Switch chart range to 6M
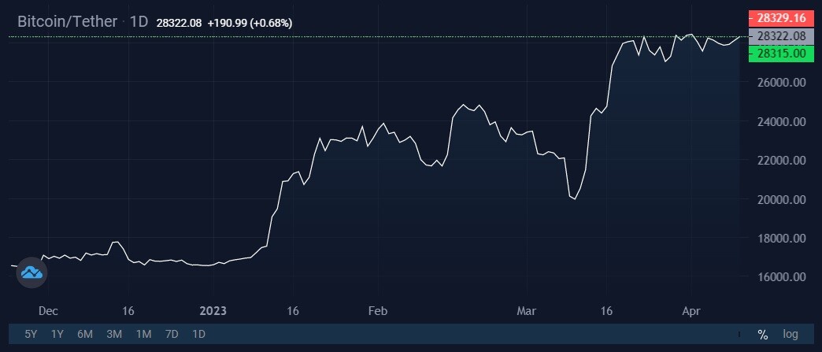This screenshot has height=352, width=822. click(85, 334)
